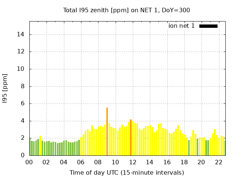
Task: Select y-axis tick label "8"
Action: point(23,86)
